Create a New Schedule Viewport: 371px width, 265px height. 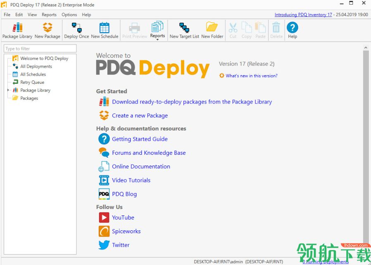(105, 31)
